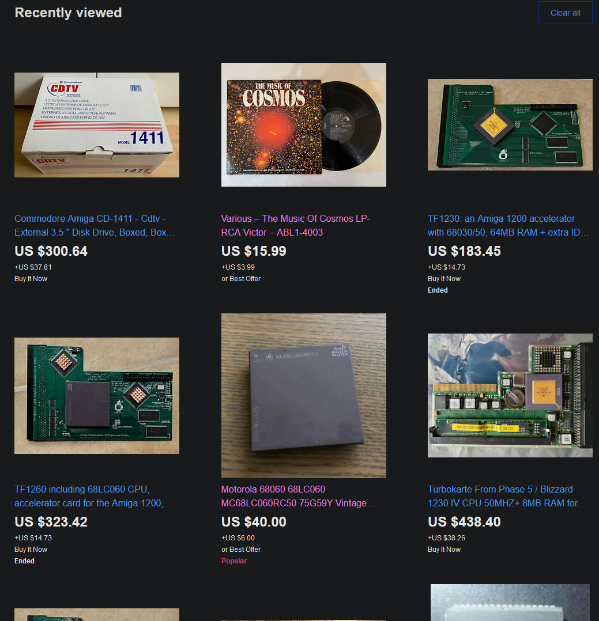599x621 pixels.
Task: Open the TF1230 accelerator board image
Action: pos(510,125)
